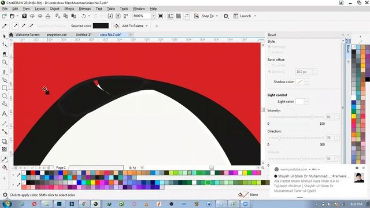Close the YouTube notification popup
370x208 pixels.
[x=364, y=168]
